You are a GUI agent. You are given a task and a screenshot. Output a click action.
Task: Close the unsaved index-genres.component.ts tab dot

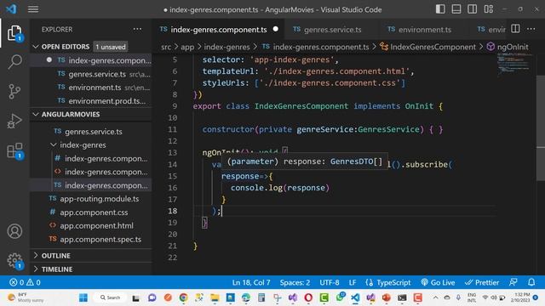pyautogui.click(x=276, y=29)
